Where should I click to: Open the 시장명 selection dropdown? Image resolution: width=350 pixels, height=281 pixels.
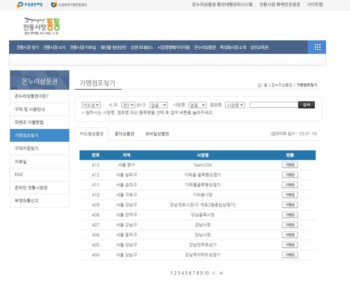pyautogui.click(x=197, y=105)
